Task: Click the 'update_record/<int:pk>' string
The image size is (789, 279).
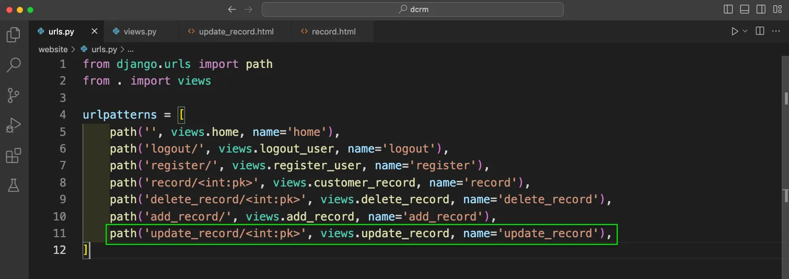Action: (225, 234)
